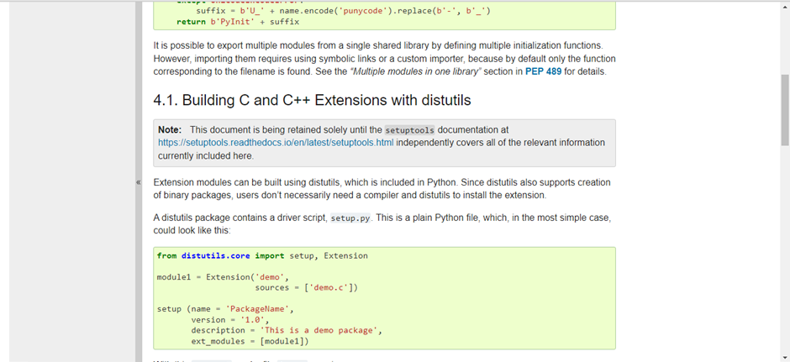Click paragraph starting 'A distutils package contains'
The width and height of the screenshot is (790, 362).
(382, 224)
